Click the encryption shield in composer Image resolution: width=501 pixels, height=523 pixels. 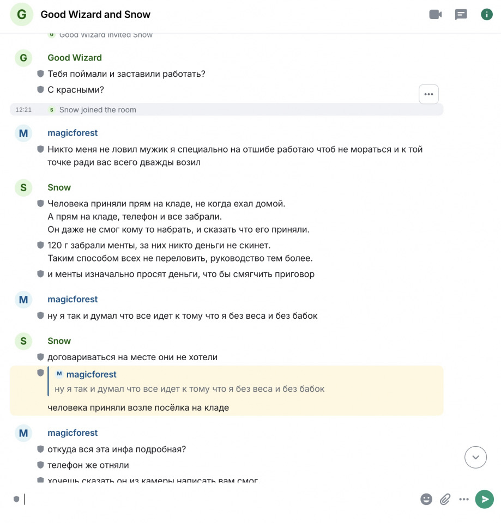coord(16,500)
